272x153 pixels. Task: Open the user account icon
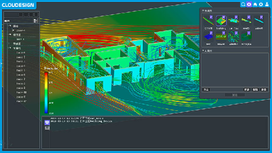click(267, 4)
